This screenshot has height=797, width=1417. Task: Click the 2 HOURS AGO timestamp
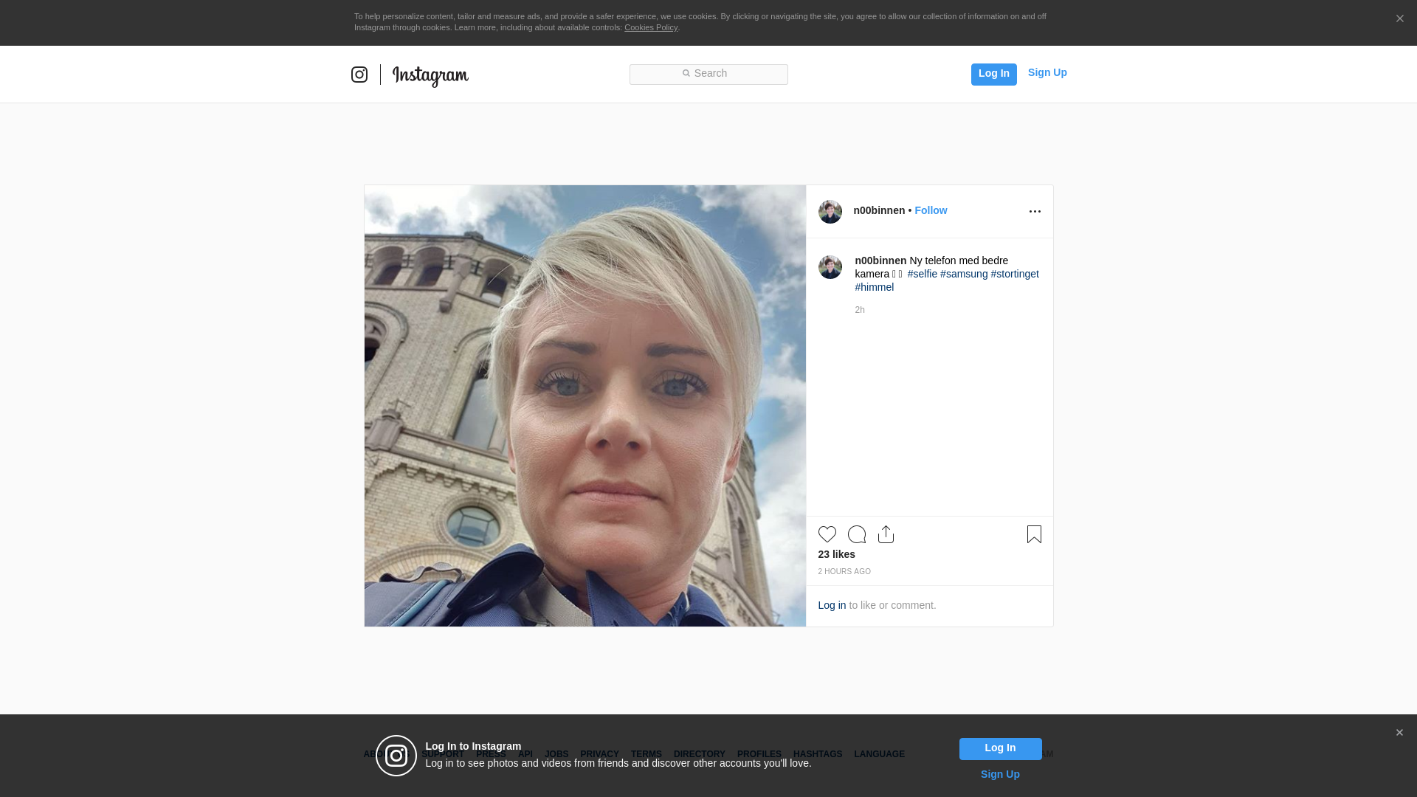coord(844,572)
